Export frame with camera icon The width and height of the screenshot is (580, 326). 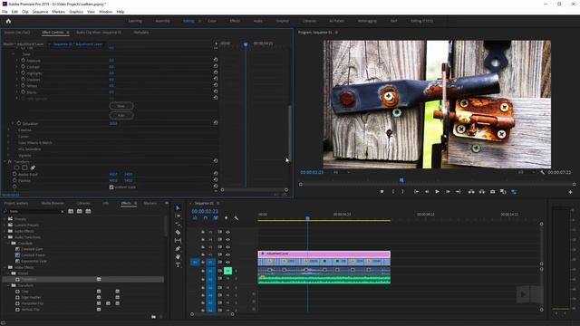492,192
